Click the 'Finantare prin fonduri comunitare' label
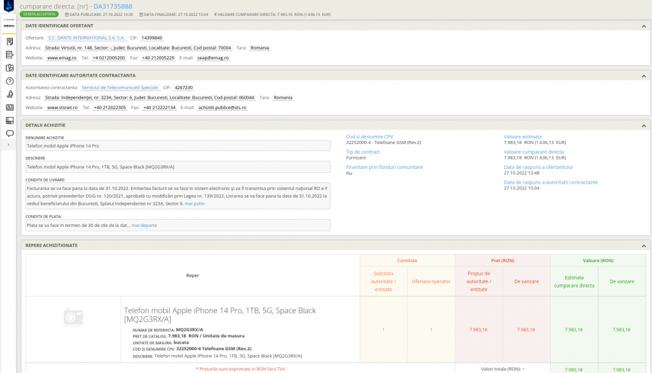Viewport: 652px width, 373px height. coord(384,167)
